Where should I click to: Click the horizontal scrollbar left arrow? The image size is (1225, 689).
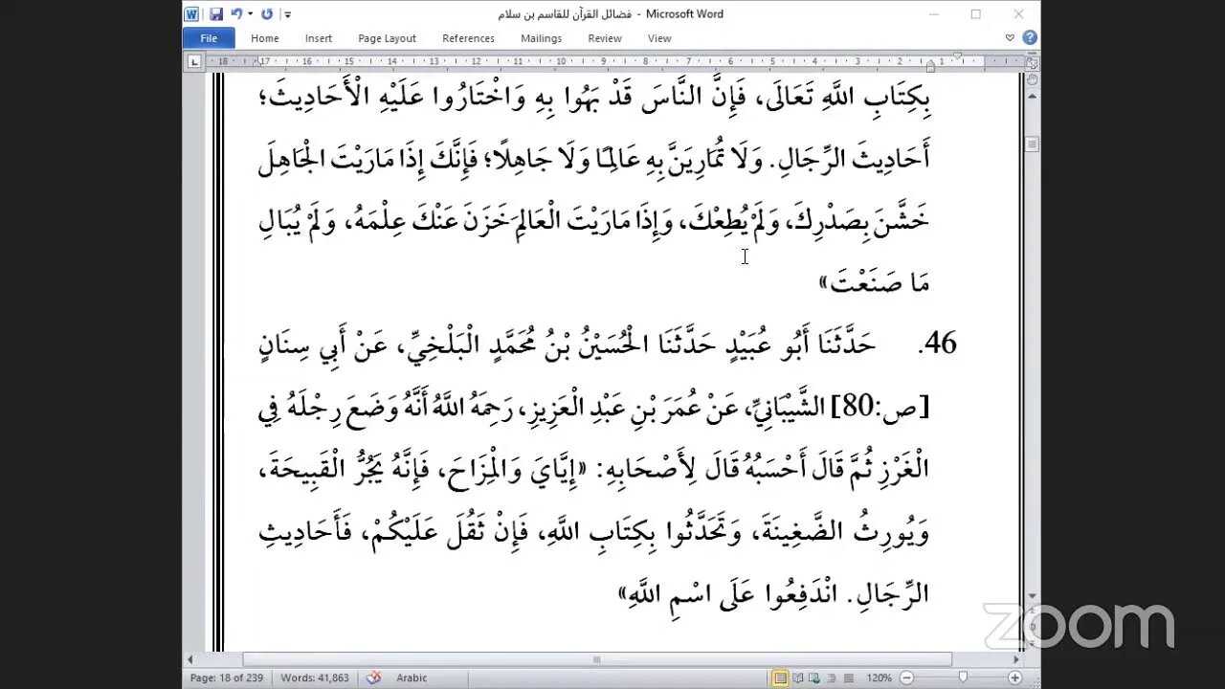(x=189, y=659)
